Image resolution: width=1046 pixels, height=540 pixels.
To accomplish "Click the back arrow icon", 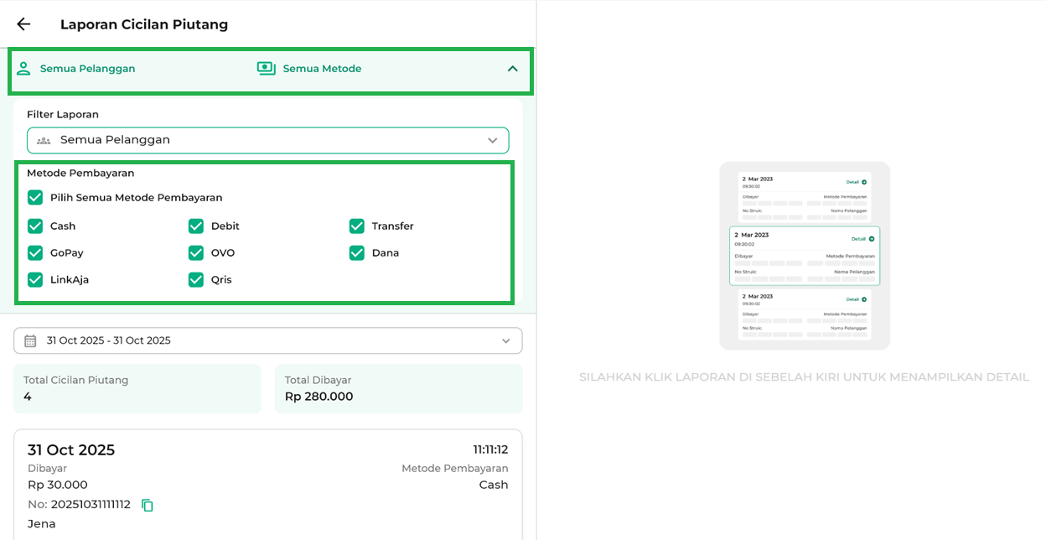I will 23,24.
